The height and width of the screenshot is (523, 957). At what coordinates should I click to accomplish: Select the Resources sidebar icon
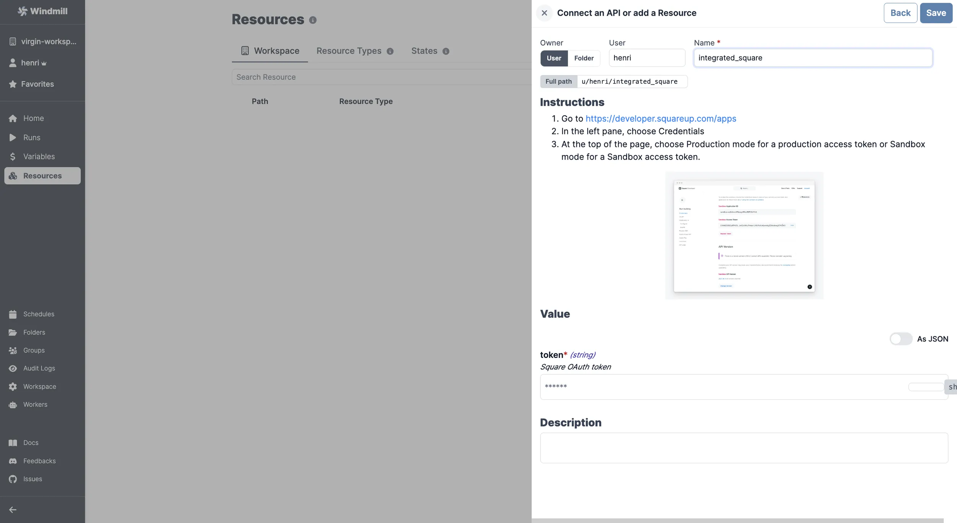coord(13,176)
